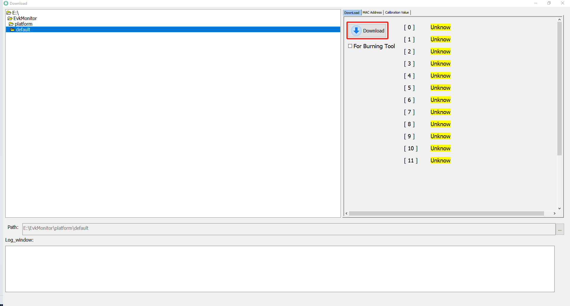Select EvkMonitor in the folder tree
This screenshot has width=570, height=306.
click(x=25, y=19)
